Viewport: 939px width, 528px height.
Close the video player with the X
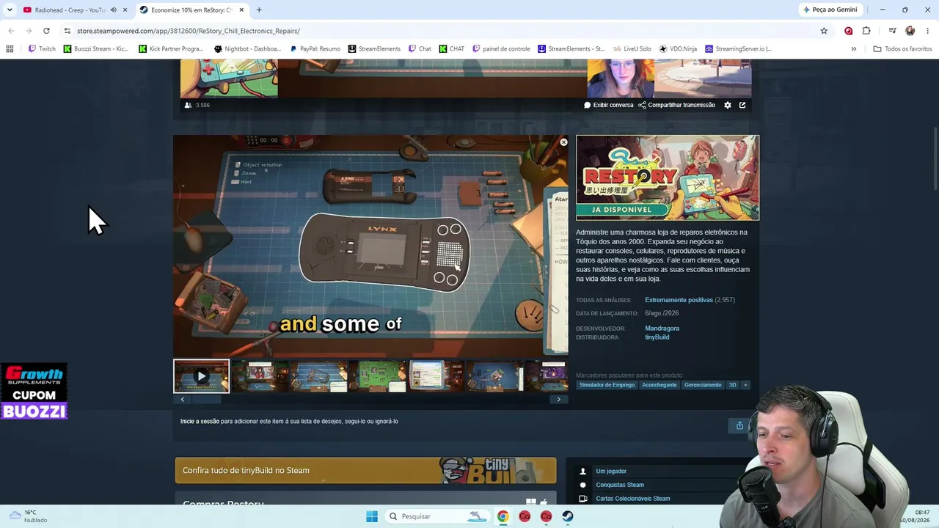click(x=563, y=142)
